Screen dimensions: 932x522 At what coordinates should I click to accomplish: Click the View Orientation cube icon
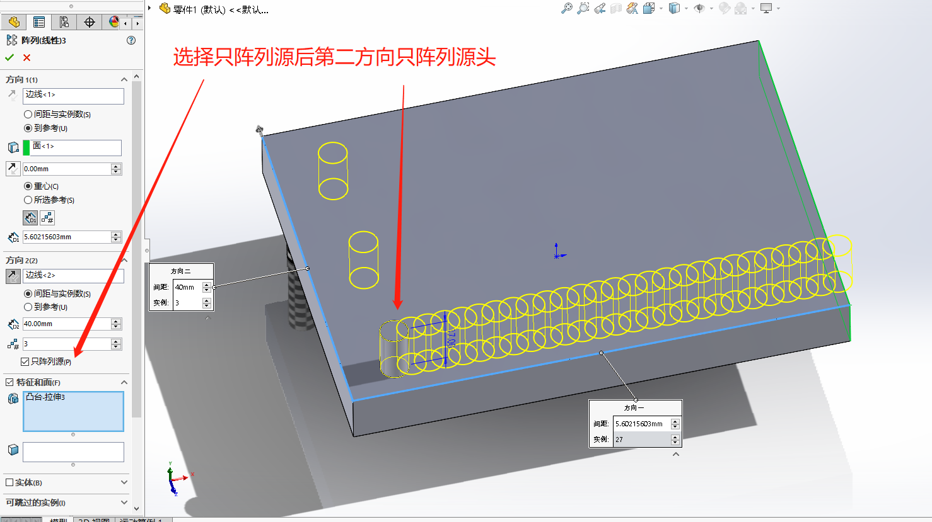(x=649, y=8)
